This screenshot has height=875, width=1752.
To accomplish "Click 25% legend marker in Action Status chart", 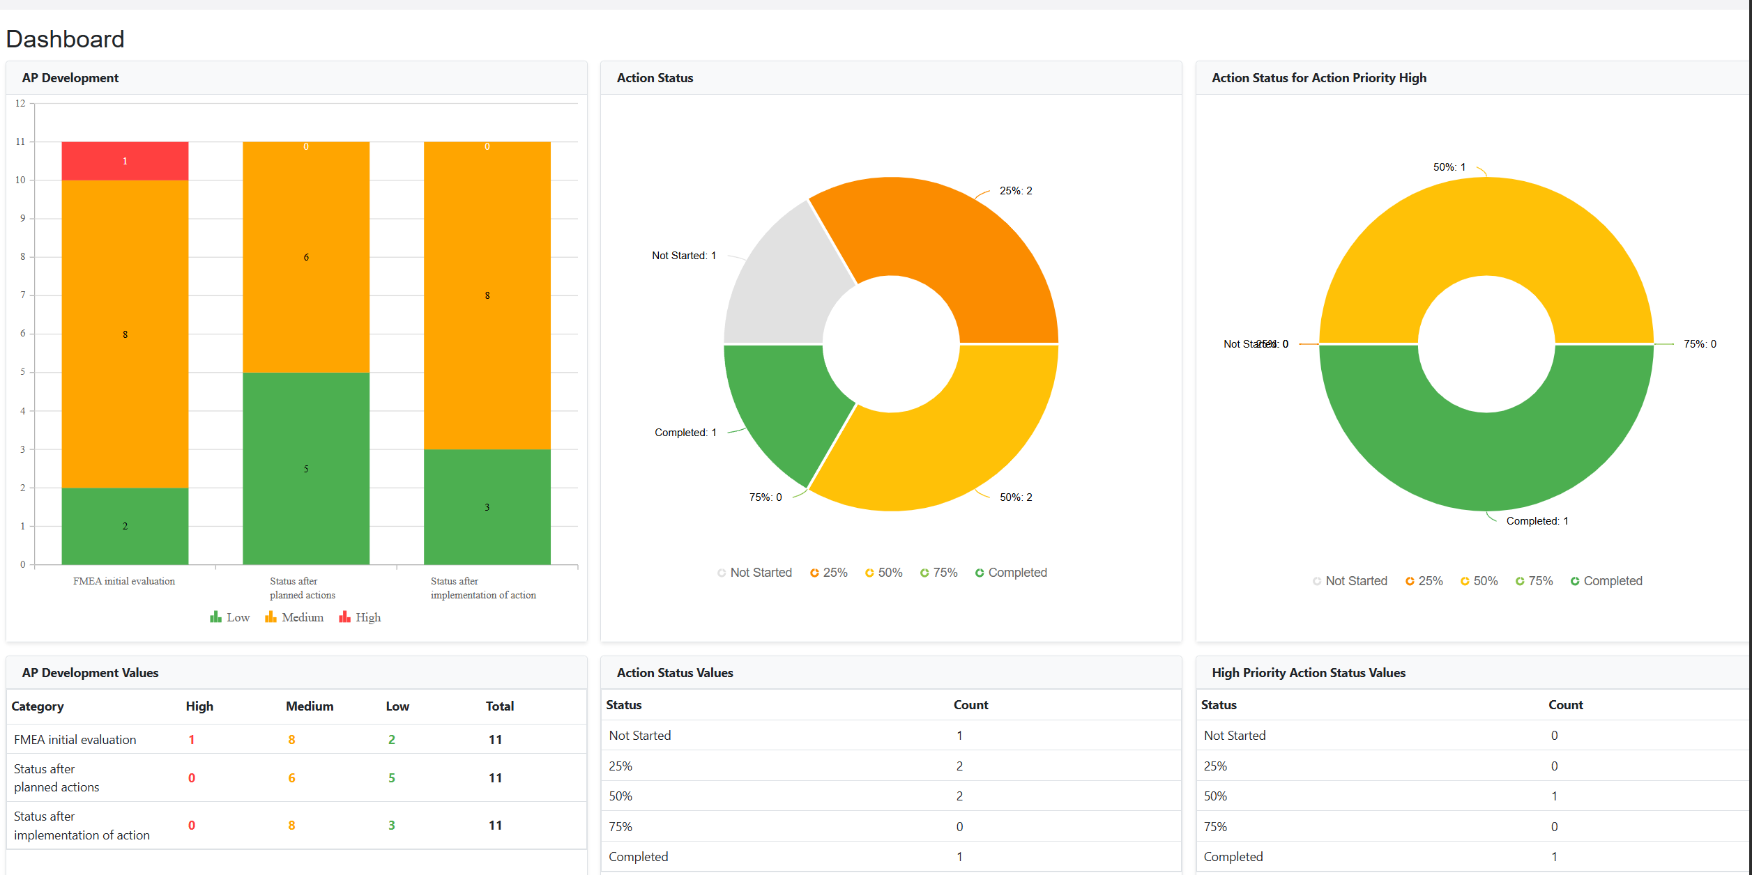I will (814, 573).
